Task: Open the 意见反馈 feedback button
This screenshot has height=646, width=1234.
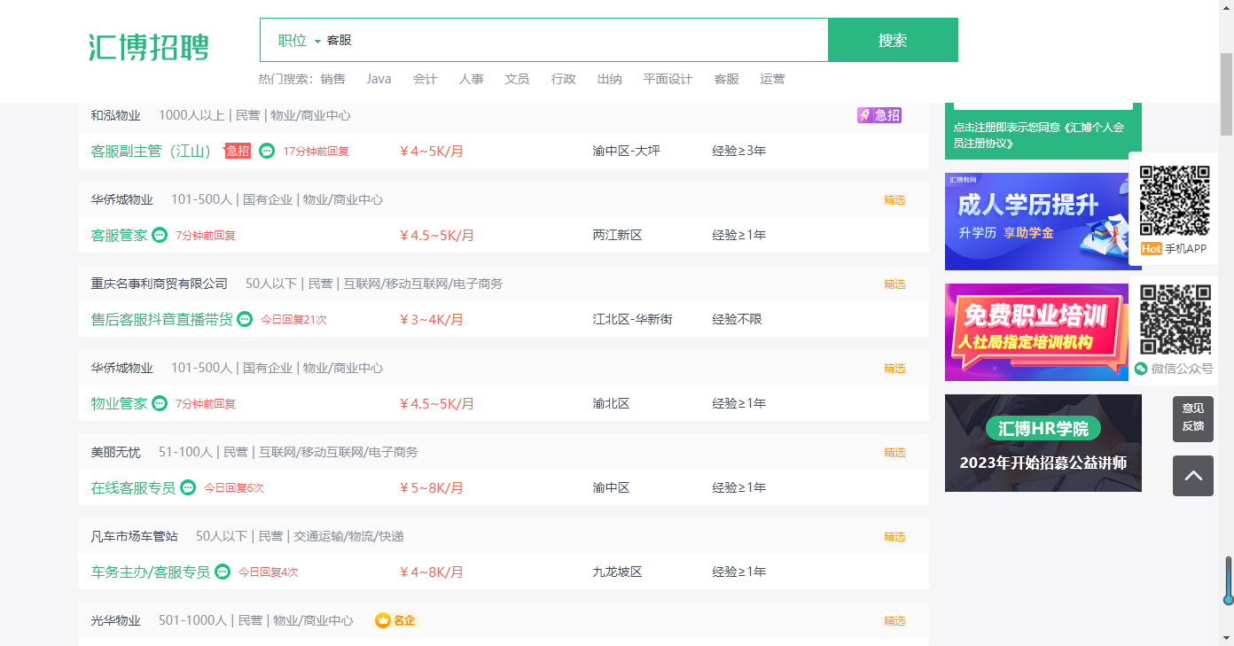Action: (x=1193, y=417)
